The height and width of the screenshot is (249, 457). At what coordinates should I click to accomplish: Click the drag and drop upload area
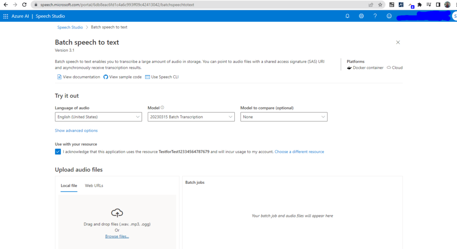pos(117,222)
